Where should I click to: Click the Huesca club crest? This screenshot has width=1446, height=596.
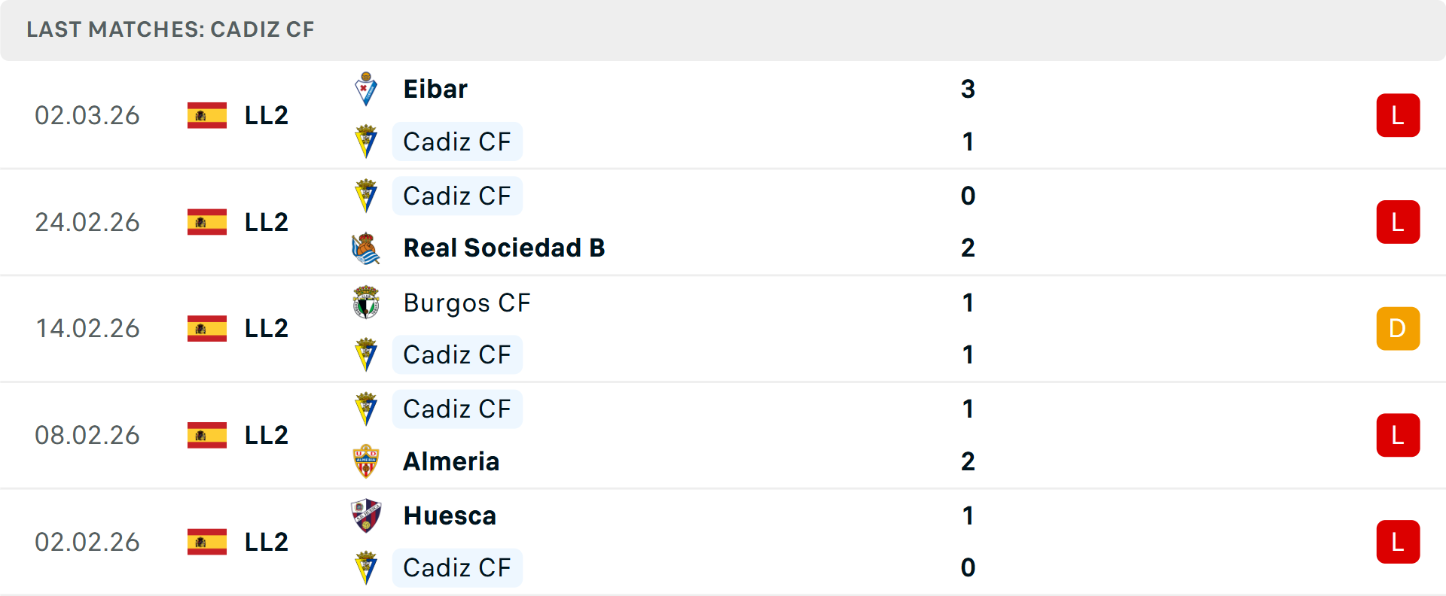366,515
